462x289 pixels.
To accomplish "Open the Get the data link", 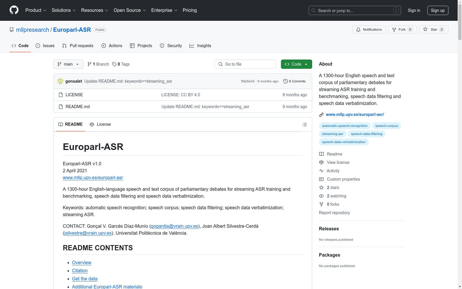I will (85, 279).
